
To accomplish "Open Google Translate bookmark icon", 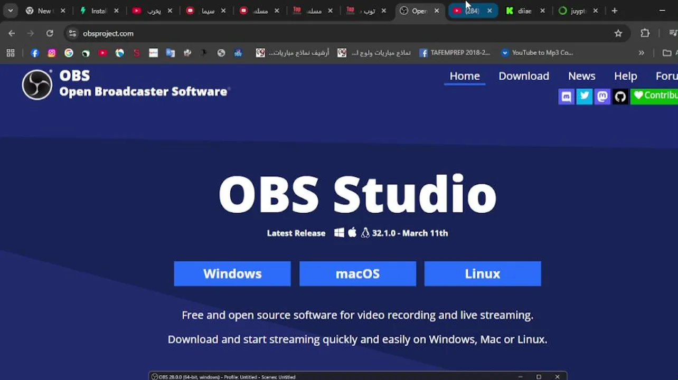I will [x=170, y=53].
